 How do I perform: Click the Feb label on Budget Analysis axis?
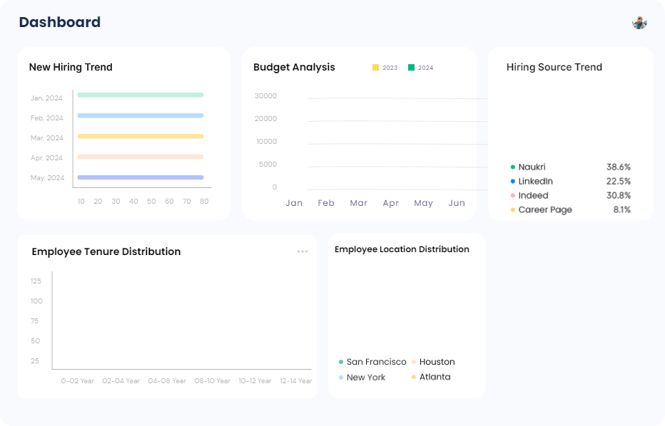[x=326, y=203]
